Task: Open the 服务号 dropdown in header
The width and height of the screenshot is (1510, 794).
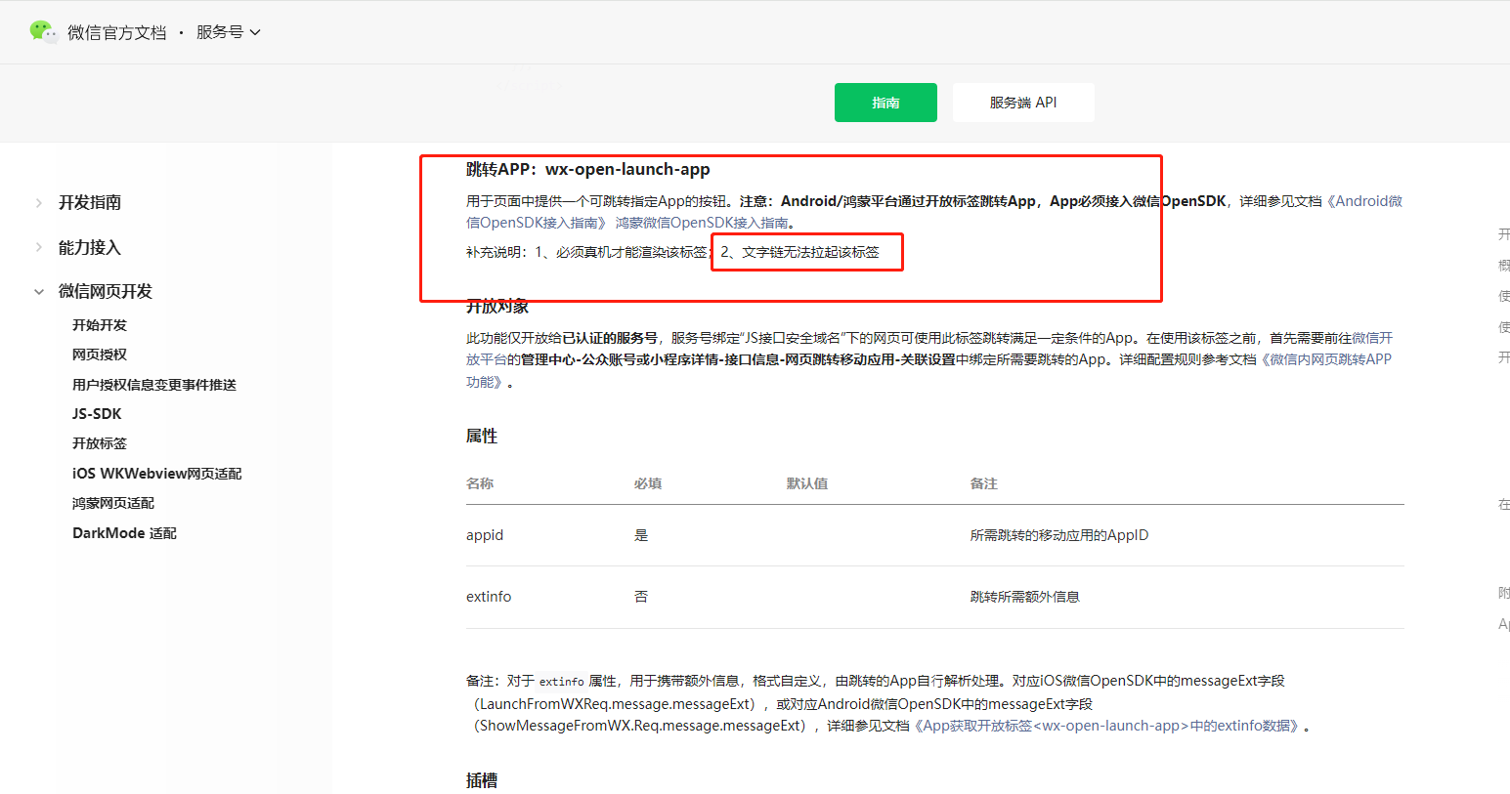Action: (x=229, y=32)
